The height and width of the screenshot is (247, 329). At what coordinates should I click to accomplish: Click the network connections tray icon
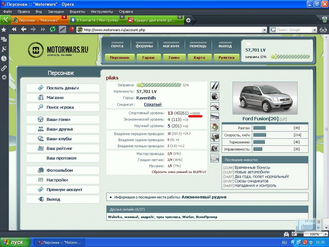pyautogui.click(x=299, y=242)
